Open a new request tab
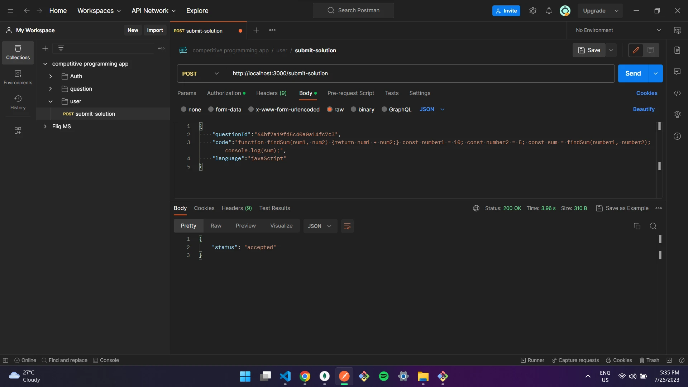 coord(256,30)
